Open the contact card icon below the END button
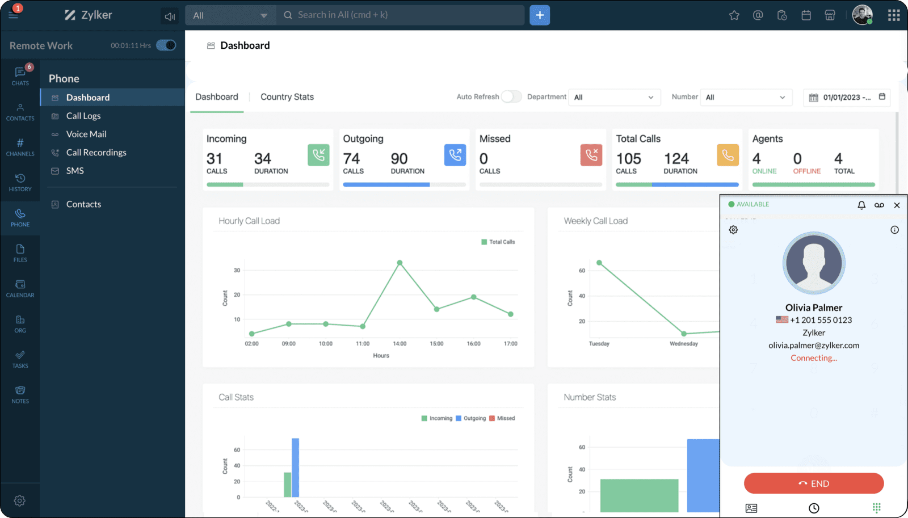This screenshot has height=518, width=908. pyautogui.click(x=752, y=508)
